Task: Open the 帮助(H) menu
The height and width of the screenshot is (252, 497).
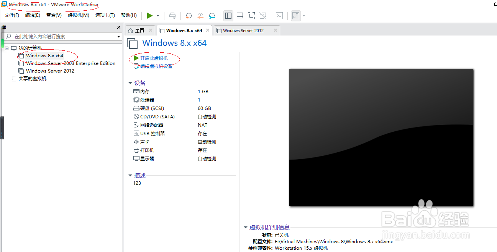Action: click(x=129, y=15)
